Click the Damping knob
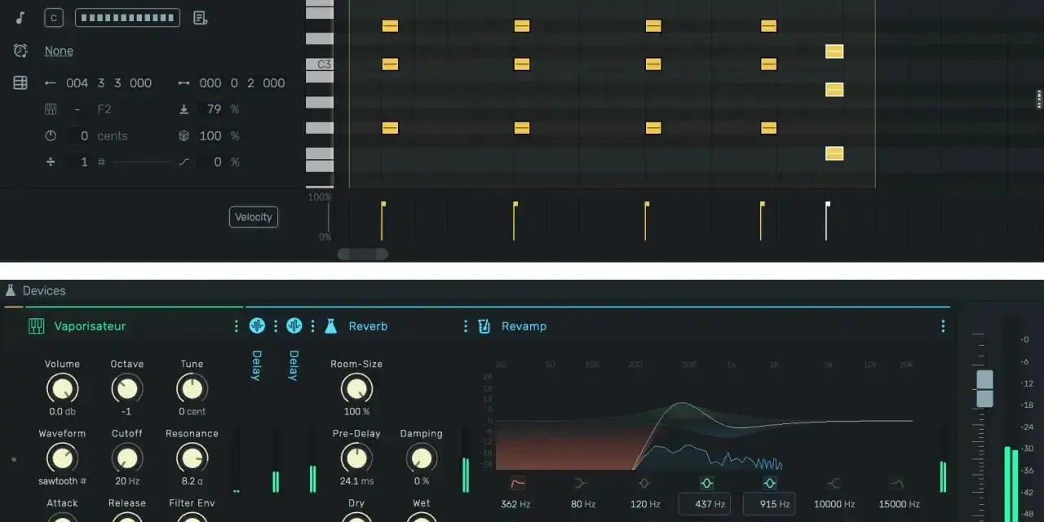This screenshot has height=522, width=1044. pos(421,458)
